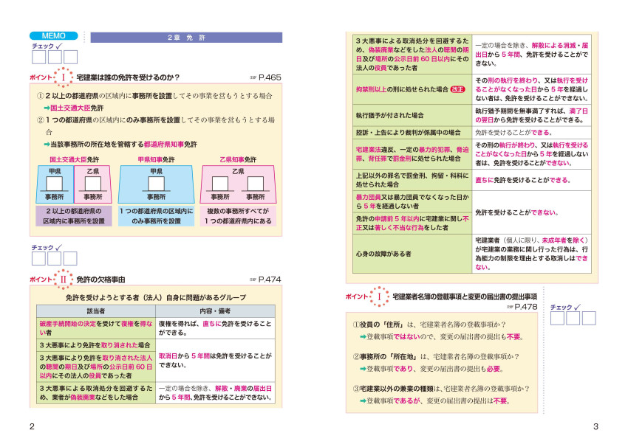
Task: Click the purple 2以上の都道府県 caption box
Action: [x=74, y=216]
